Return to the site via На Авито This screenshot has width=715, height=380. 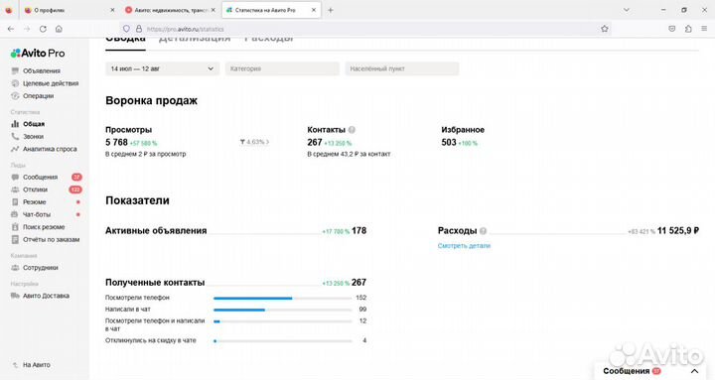click(37, 365)
